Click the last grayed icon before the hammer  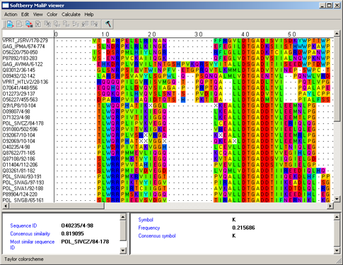(x=95, y=24)
